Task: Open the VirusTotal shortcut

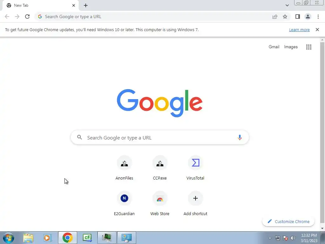Action: coord(195,168)
